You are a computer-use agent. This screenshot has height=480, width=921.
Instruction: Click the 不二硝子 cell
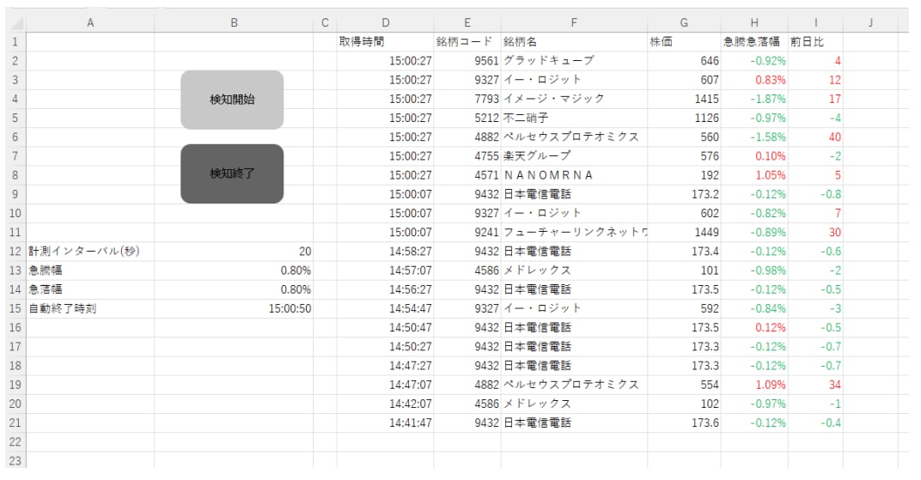click(574, 118)
